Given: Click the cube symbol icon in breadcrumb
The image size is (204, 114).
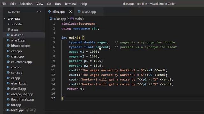Looking at the screenshot, I should [x=72, y=19].
